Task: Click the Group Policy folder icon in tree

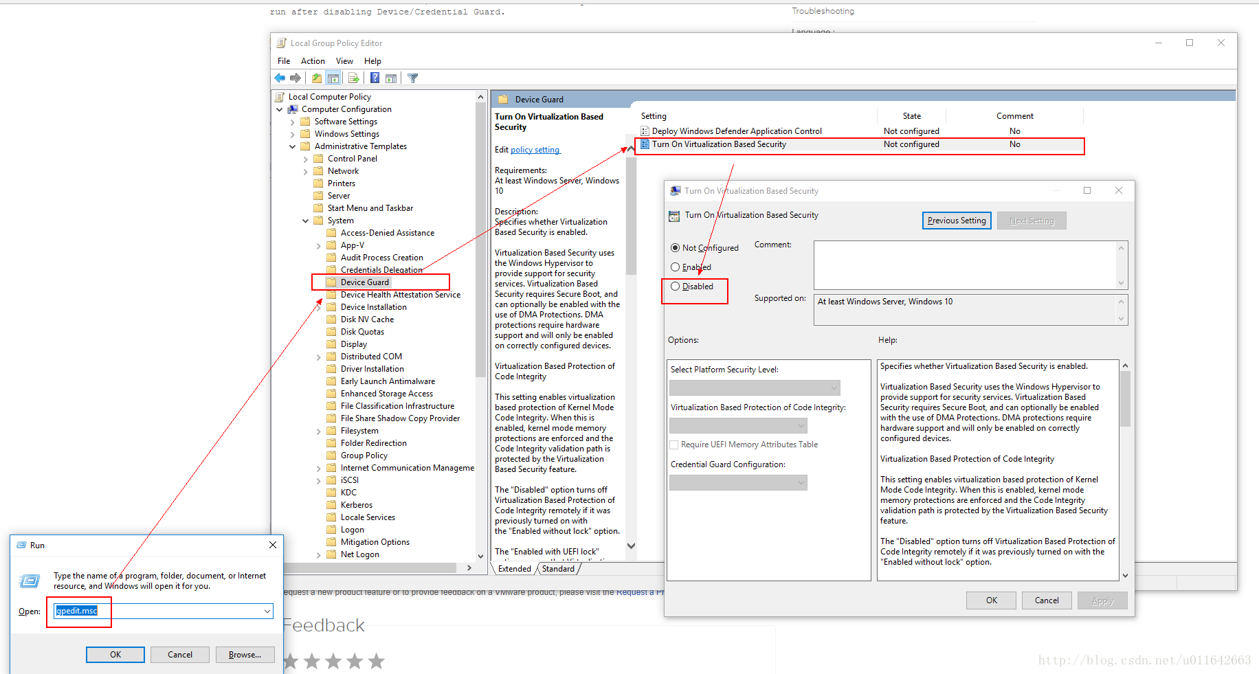Action: [x=332, y=456]
